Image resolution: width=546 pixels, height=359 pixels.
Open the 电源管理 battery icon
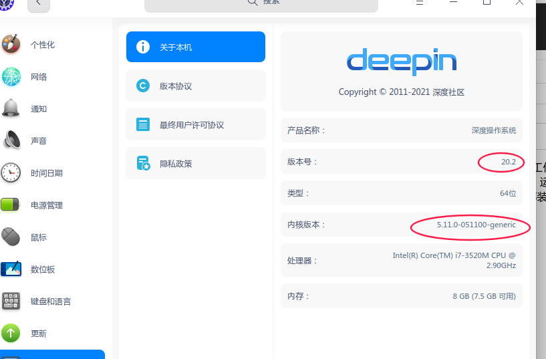pyautogui.click(x=10, y=205)
